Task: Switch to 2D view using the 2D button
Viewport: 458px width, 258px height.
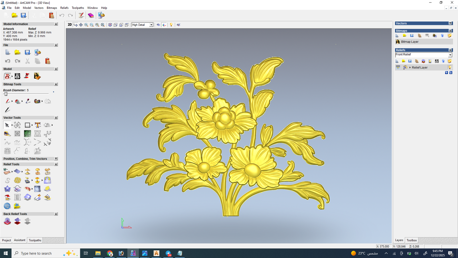Action: [x=70, y=25]
